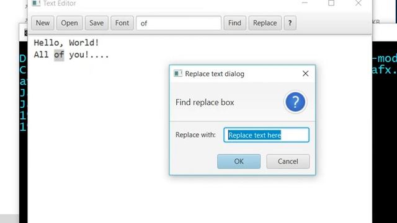The image size is (397, 223).
Task: Click the Text Editor window title icon
Action: [36, 3]
